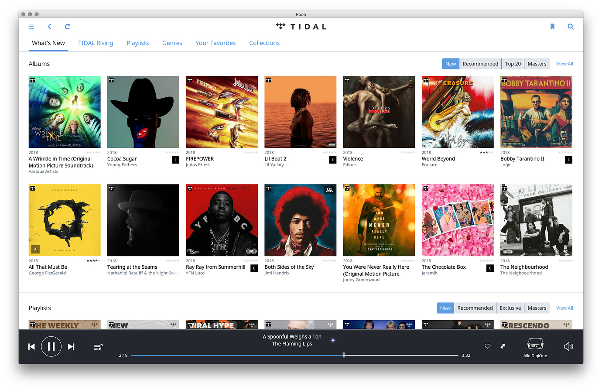Switch to the TIDAL Rising tab

[x=96, y=43]
